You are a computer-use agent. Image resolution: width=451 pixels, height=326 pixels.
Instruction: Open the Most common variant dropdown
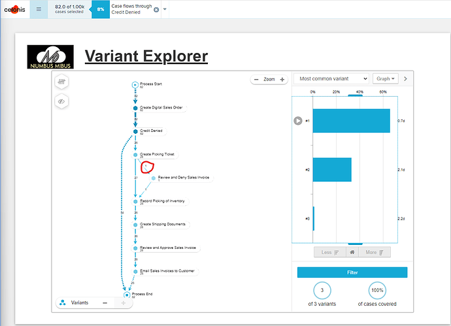331,78
